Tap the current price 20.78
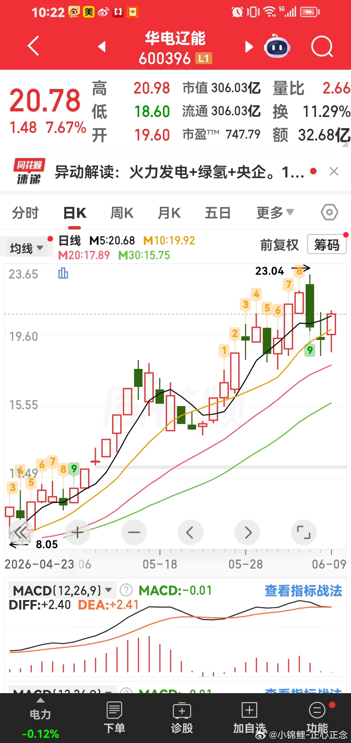 click(45, 100)
